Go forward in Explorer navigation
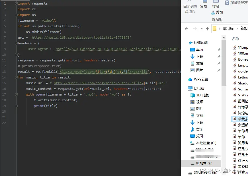The height and width of the screenshot is (176, 248). [x=195, y=29]
